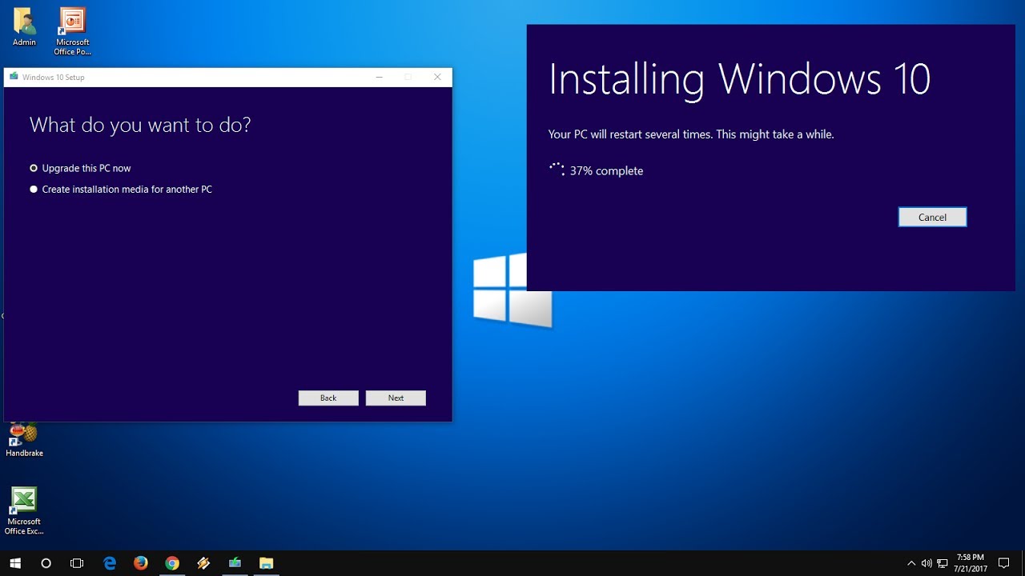Minimize the Windows 10 Setup window

coord(379,77)
